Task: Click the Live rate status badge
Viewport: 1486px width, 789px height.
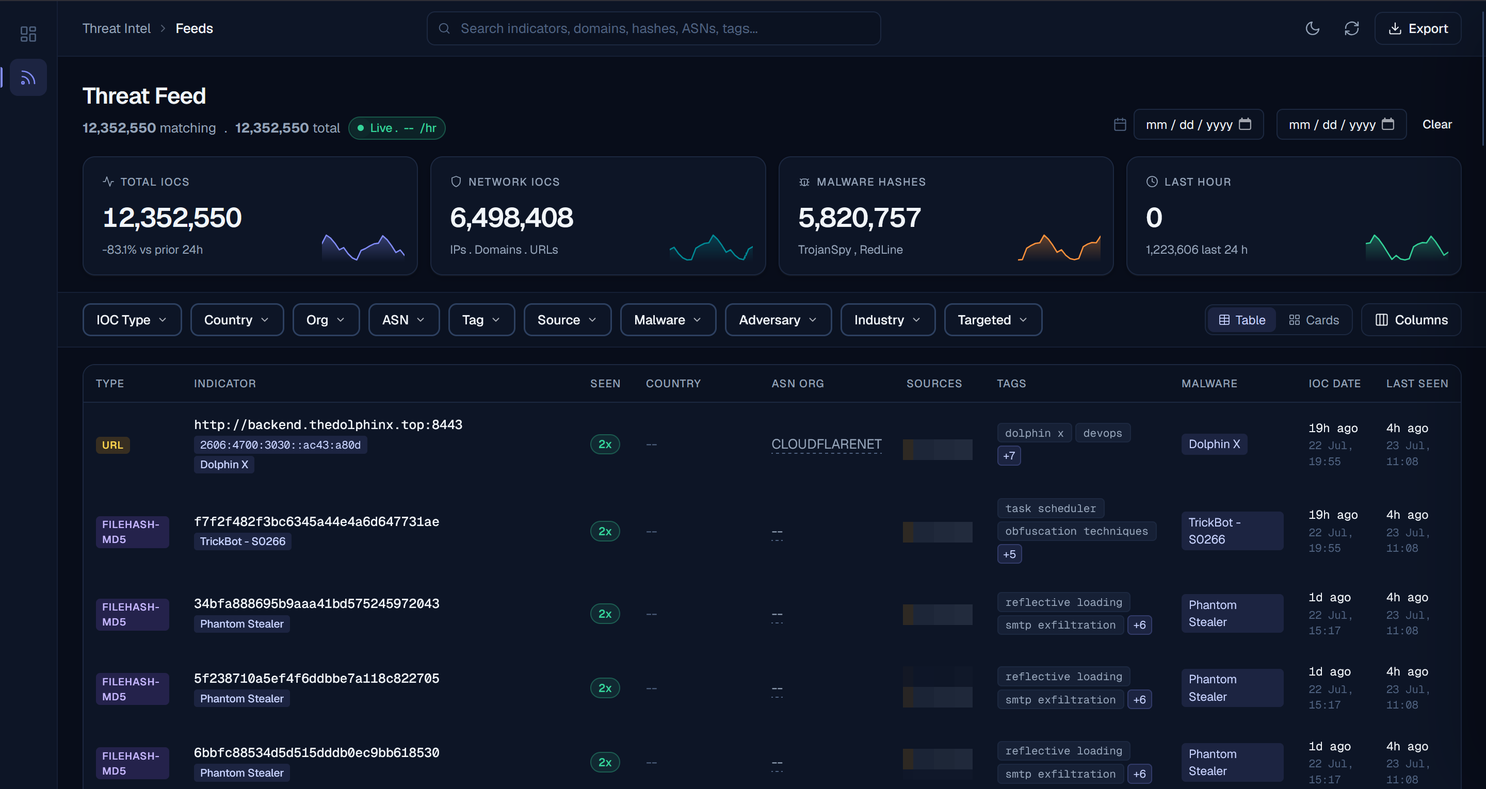Action: point(396,128)
